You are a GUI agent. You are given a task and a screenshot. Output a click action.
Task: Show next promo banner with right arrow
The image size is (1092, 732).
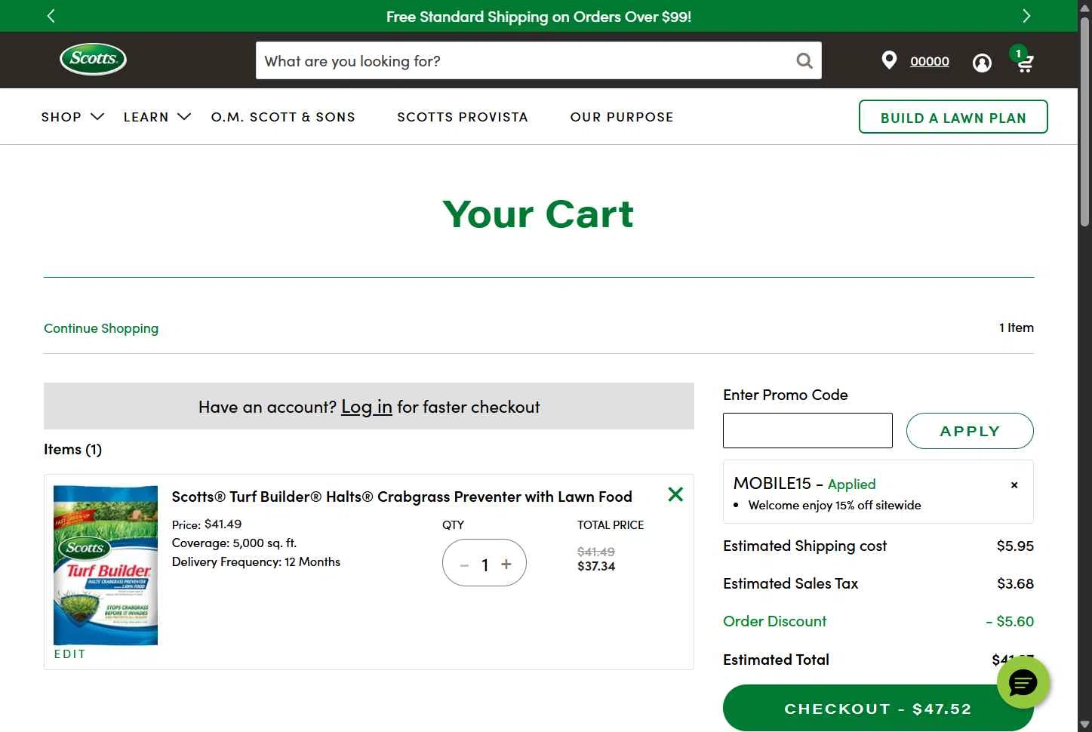point(1026,16)
